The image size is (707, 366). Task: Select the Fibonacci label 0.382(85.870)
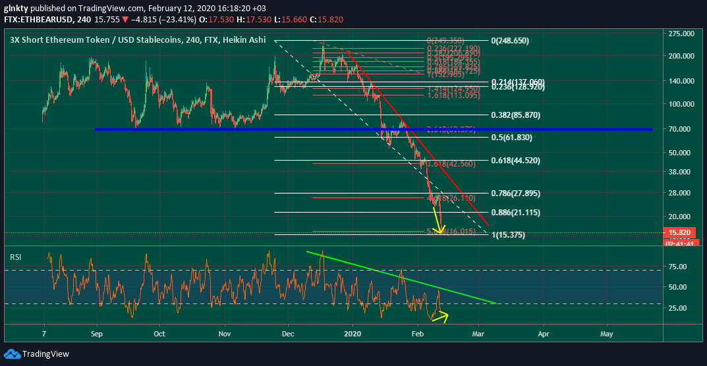[515, 115]
